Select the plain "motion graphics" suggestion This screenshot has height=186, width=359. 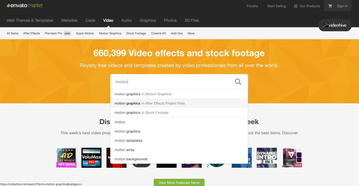179,131
